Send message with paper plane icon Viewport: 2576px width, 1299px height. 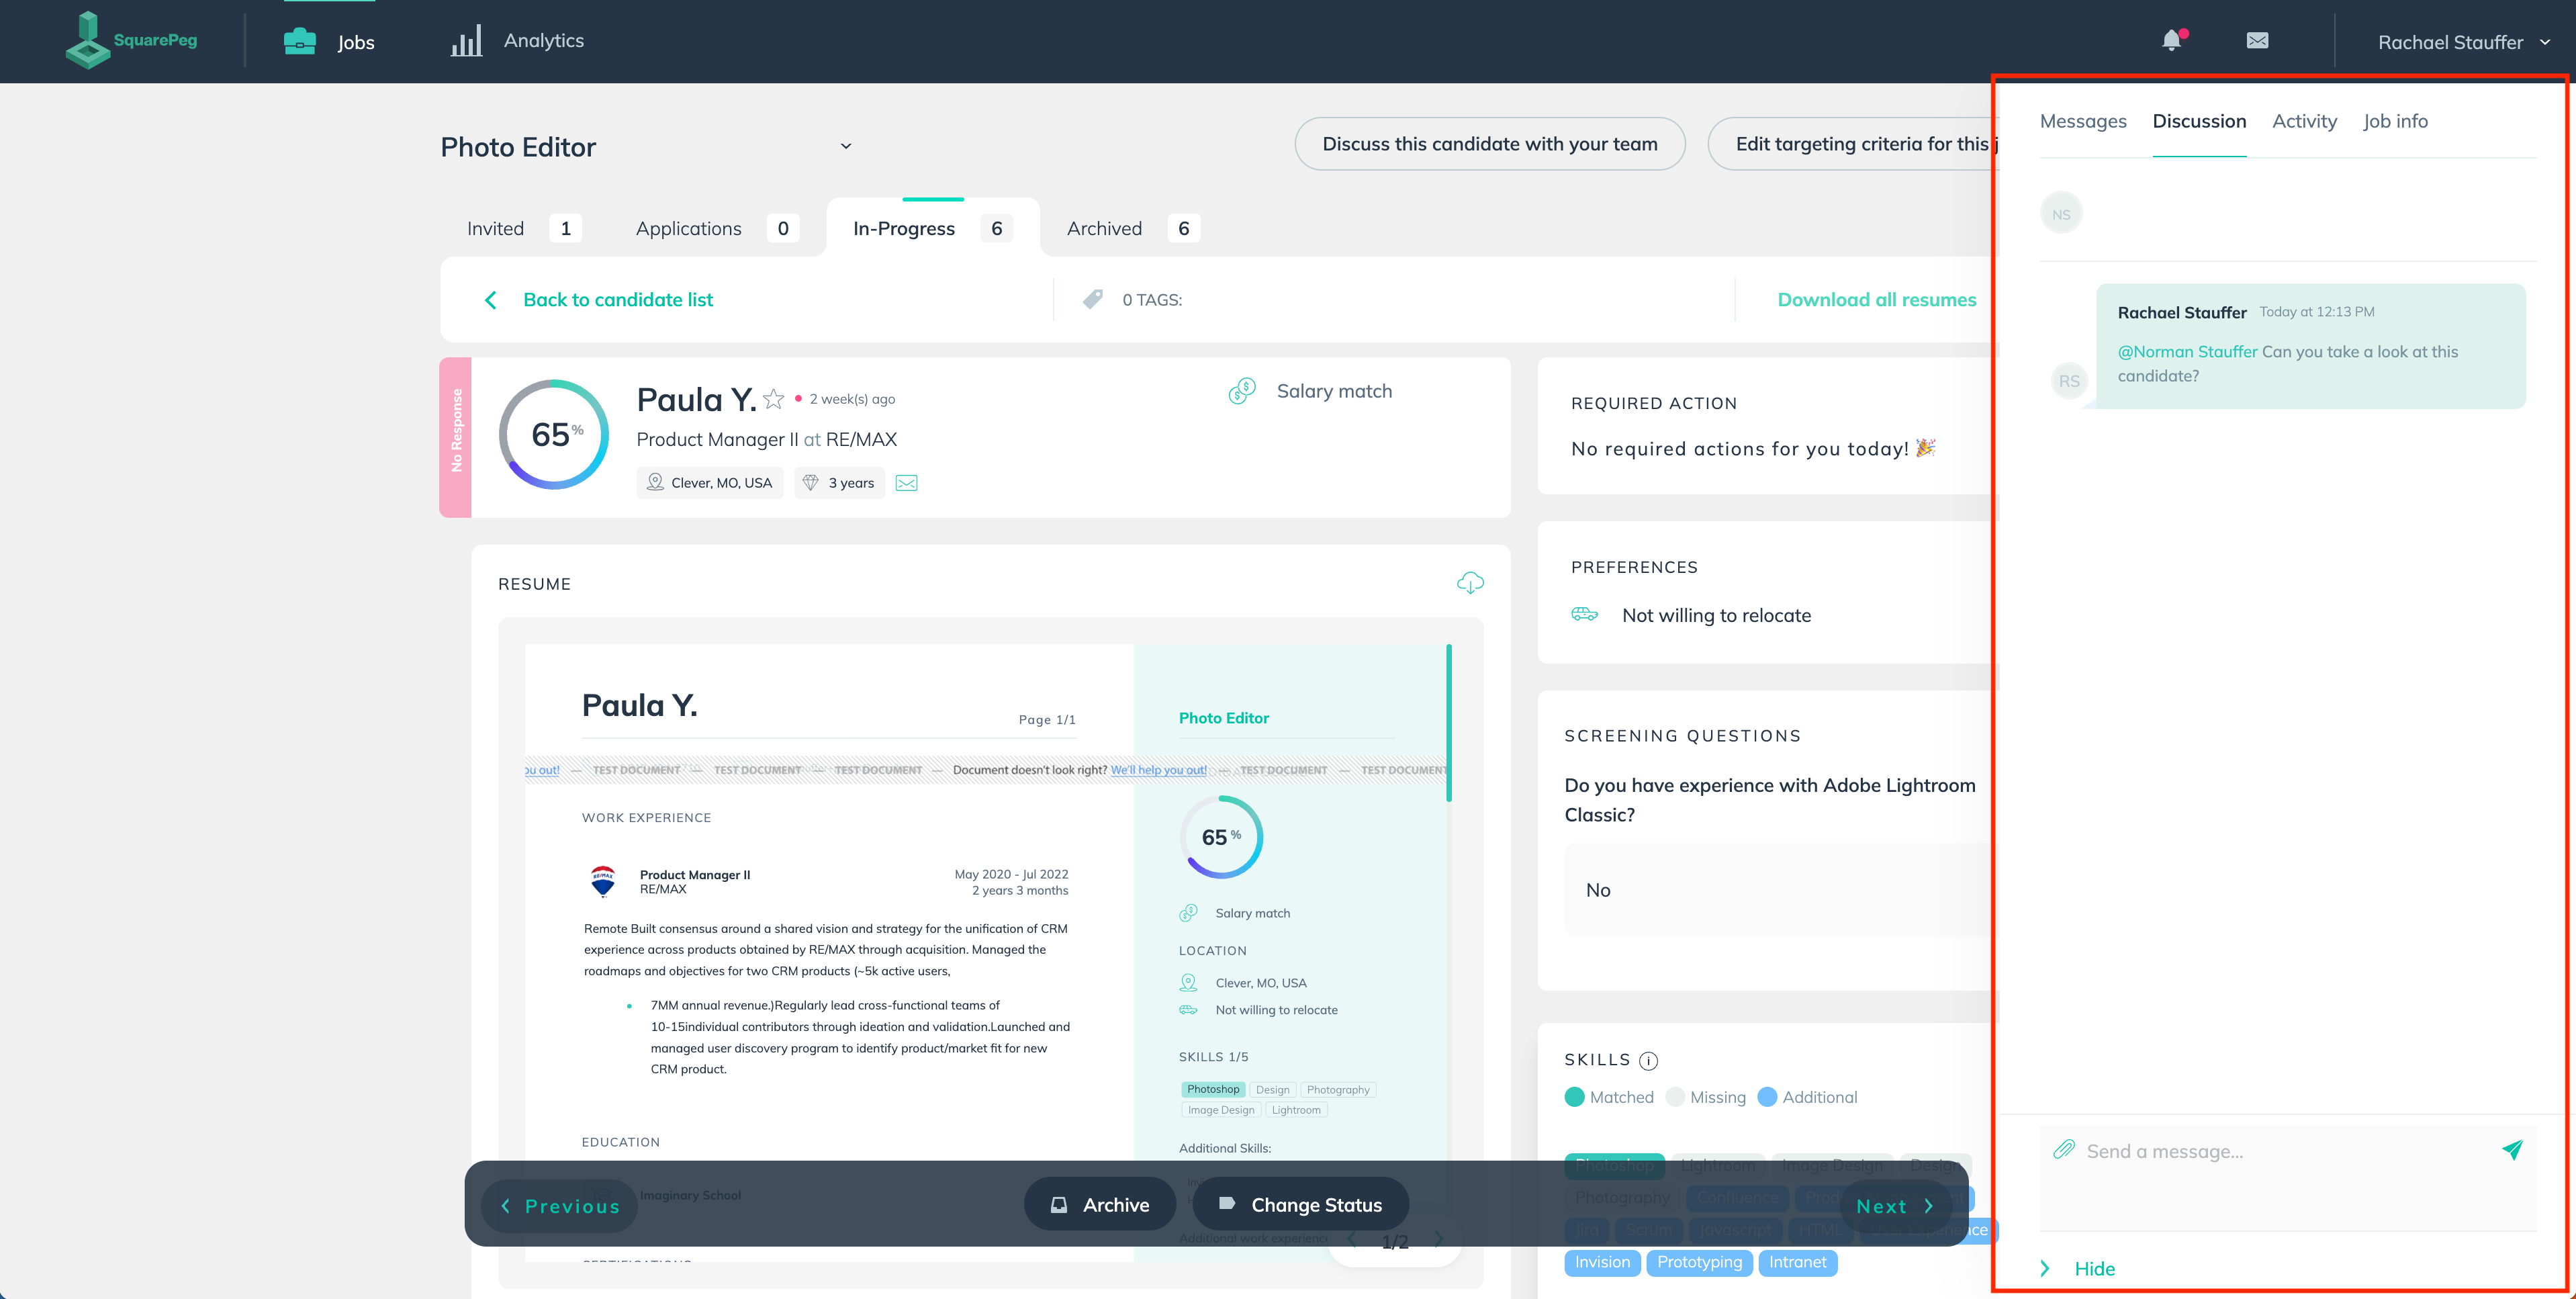point(2512,1150)
